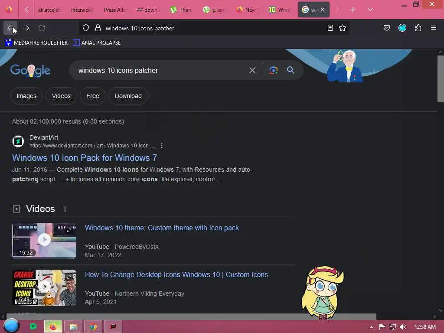The image size is (444, 333).
Task: Open How To Change Desktop Icons video link
Action: [x=176, y=274]
